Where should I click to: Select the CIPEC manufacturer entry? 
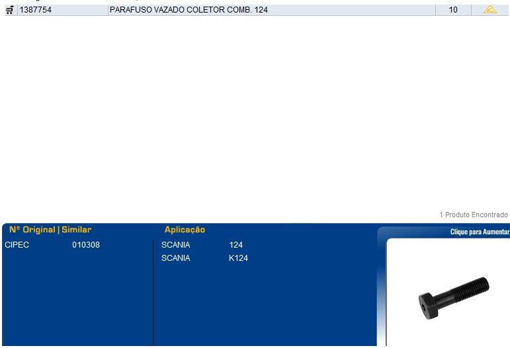(17, 245)
